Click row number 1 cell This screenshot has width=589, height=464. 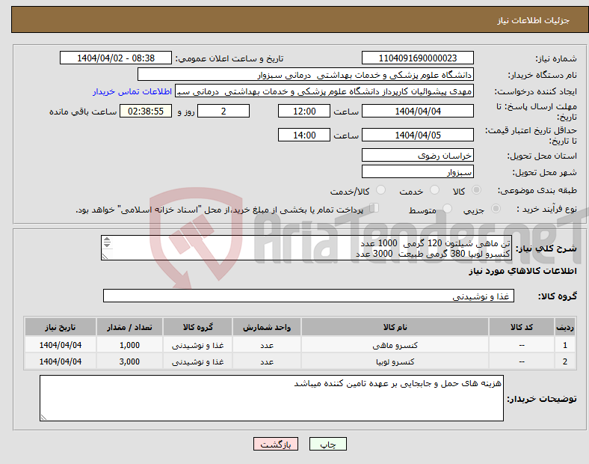(x=565, y=345)
